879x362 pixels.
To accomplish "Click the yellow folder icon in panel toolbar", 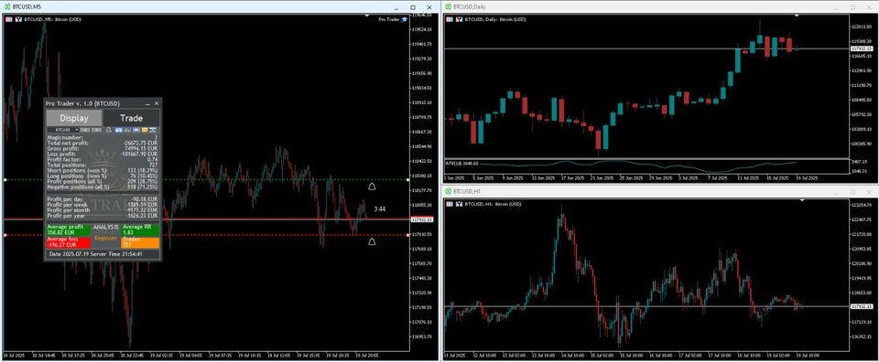I will [145, 130].
